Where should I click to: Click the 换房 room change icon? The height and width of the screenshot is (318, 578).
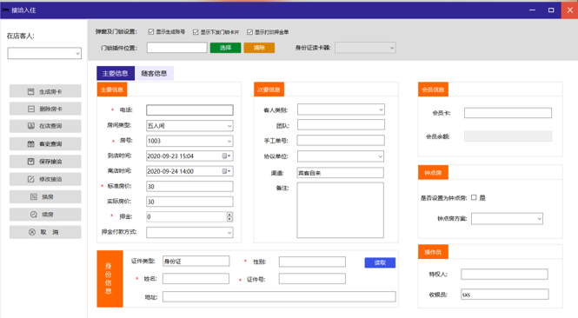click(34, 196)
